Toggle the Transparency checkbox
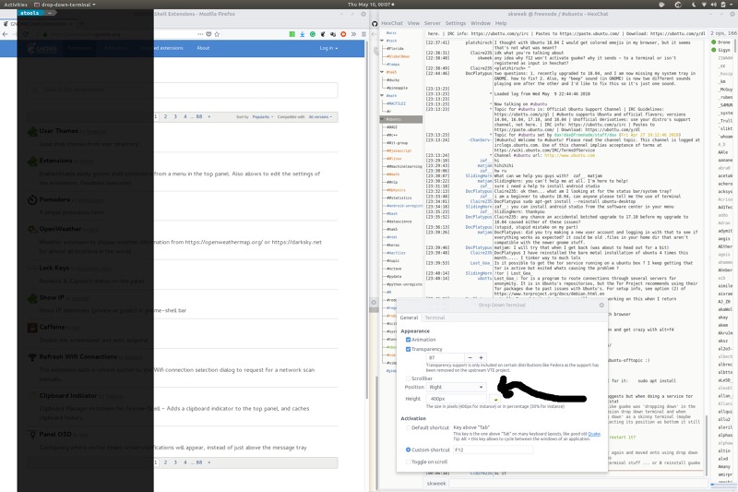This screenshot has width=738, height=492. (x=408, y=349)
